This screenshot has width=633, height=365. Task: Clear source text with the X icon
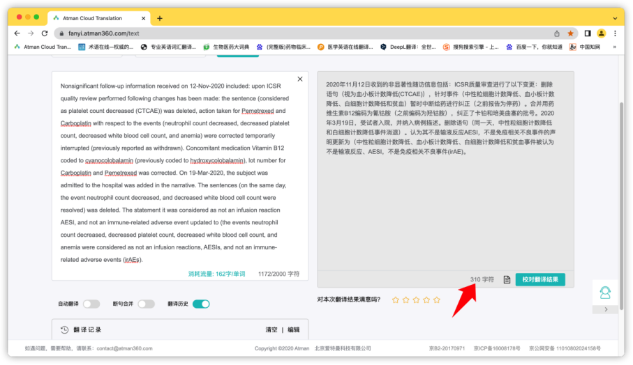(x=300, y=79)
